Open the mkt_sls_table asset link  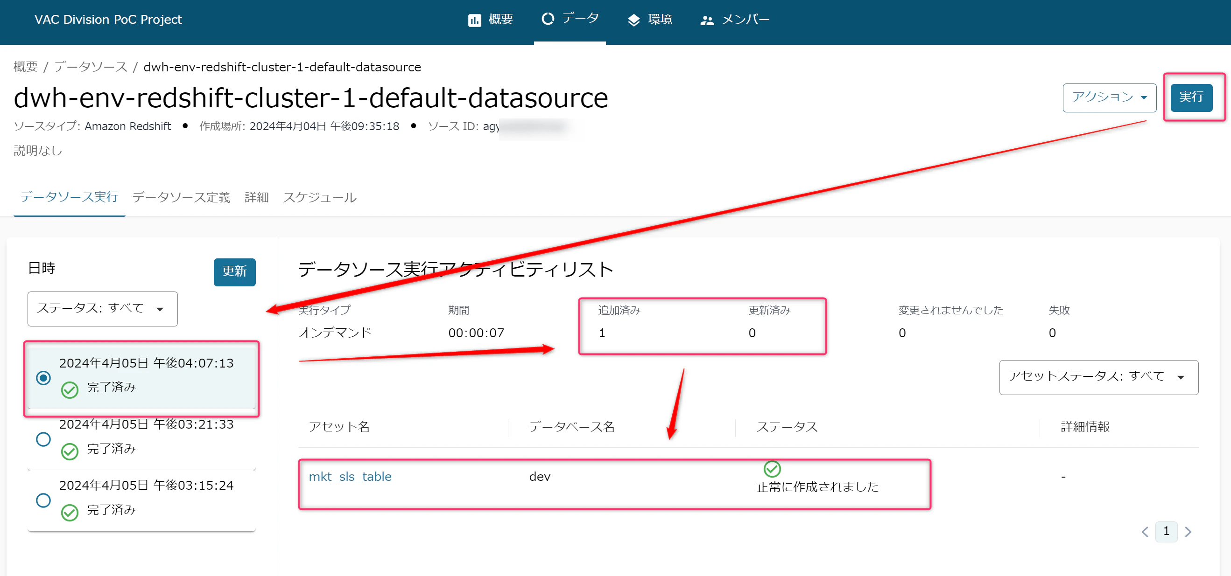click(350, 476)
